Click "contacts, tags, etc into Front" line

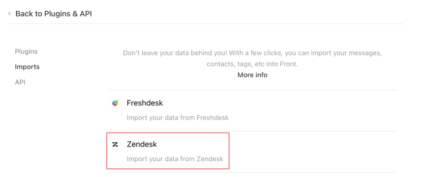(x=252, y=64)
